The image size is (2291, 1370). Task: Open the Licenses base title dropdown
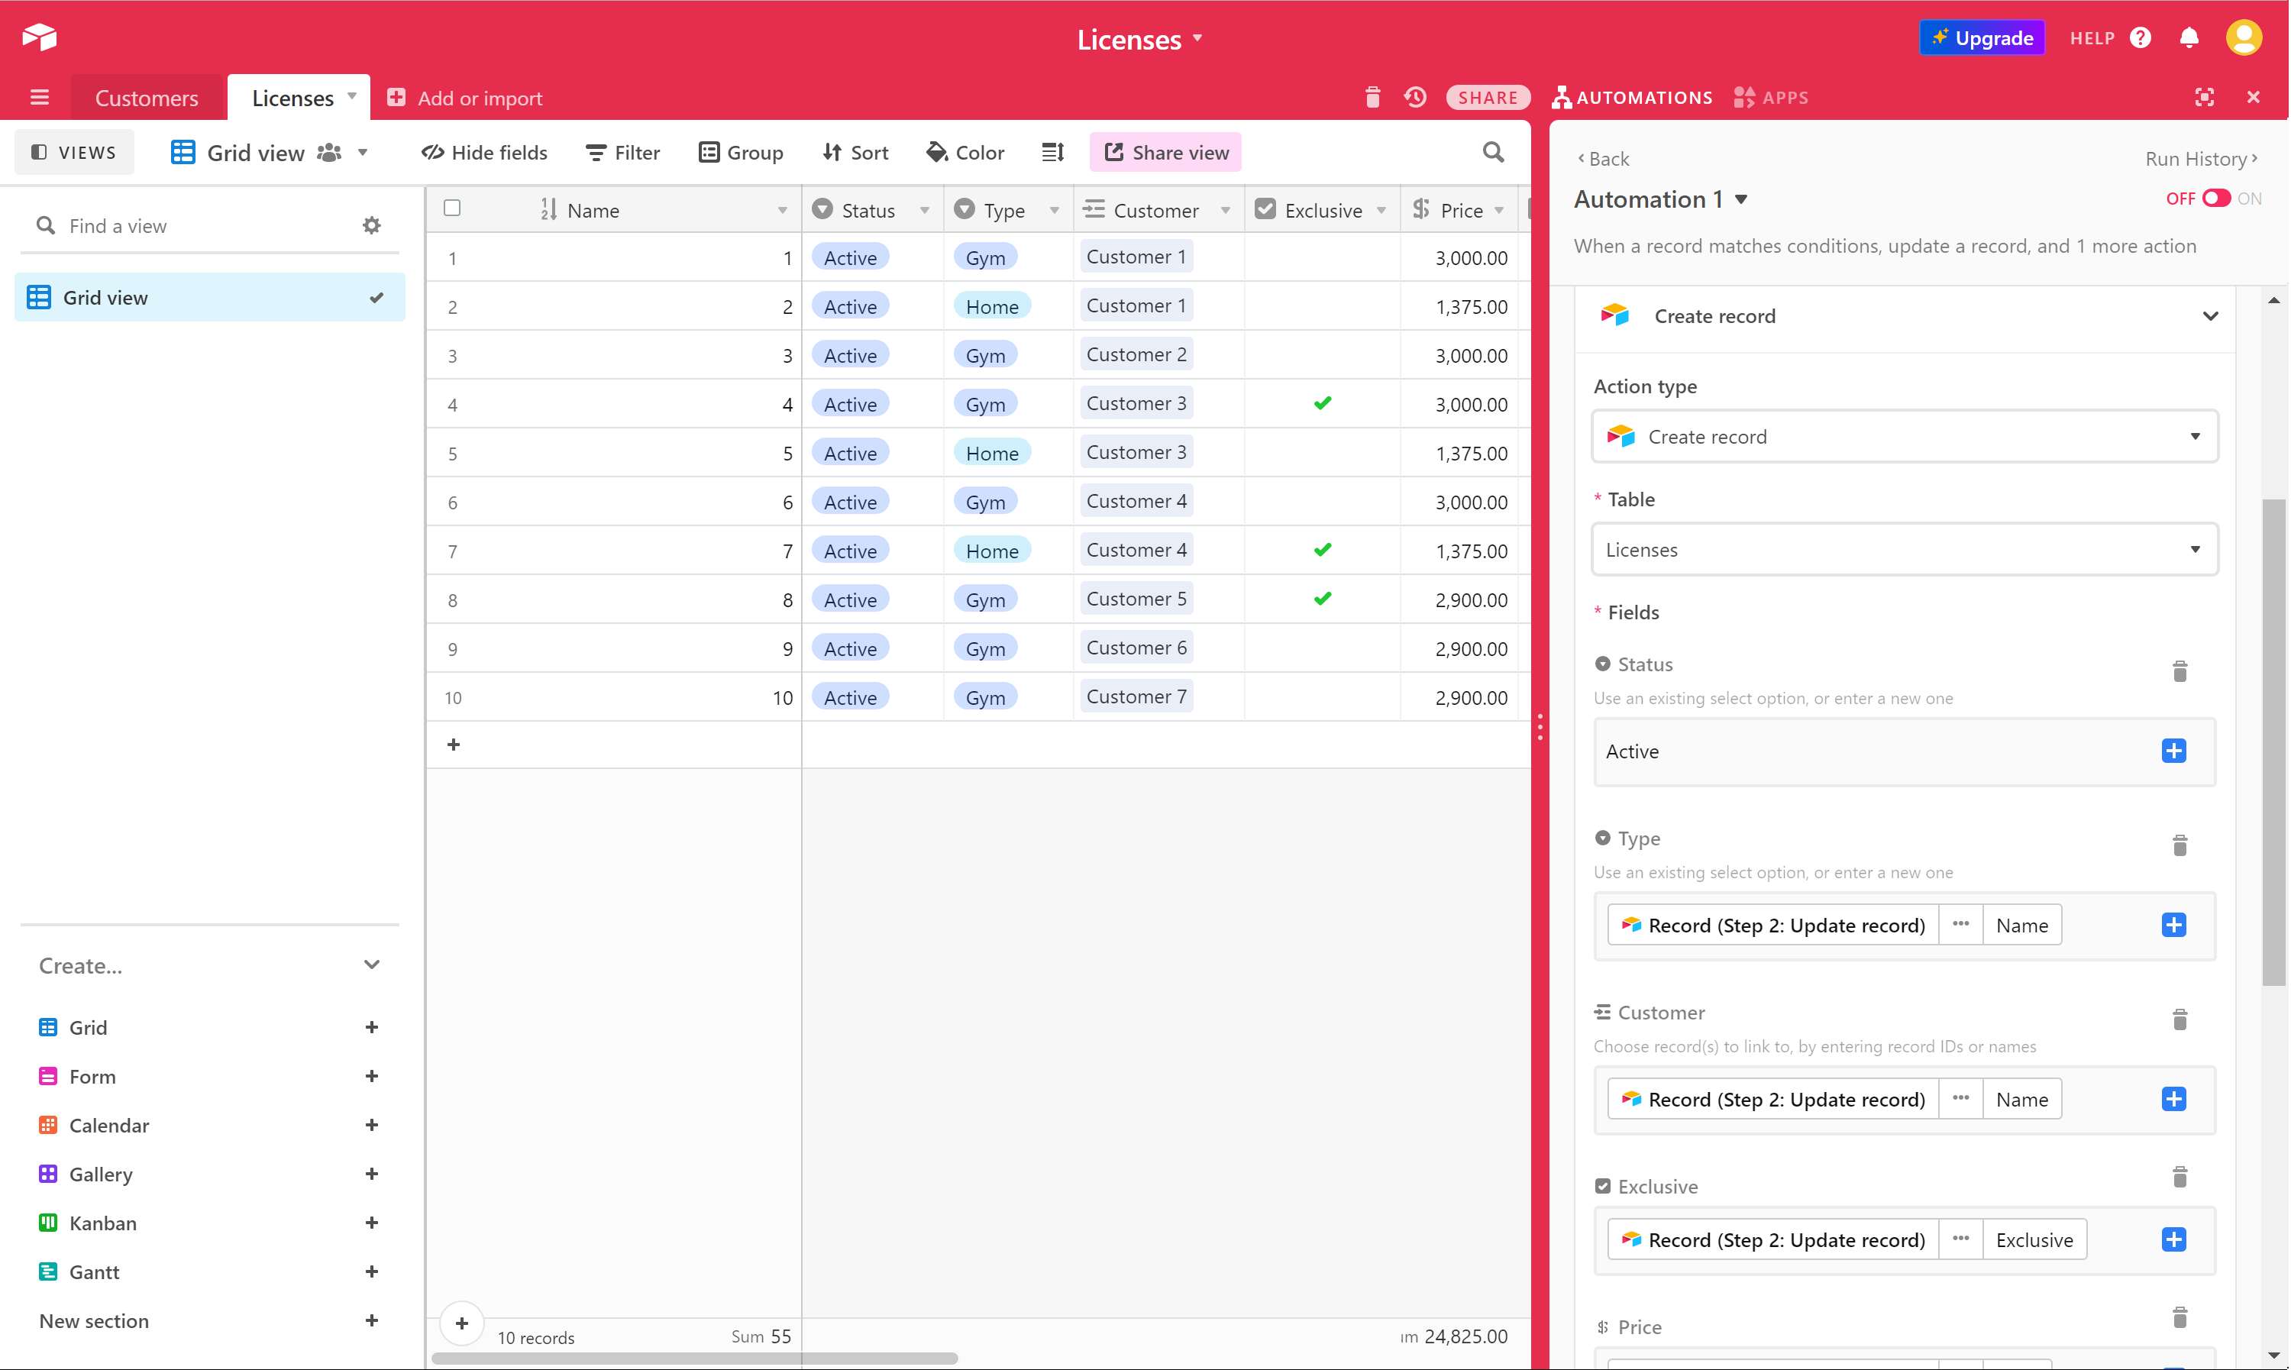coord(1197,38)
